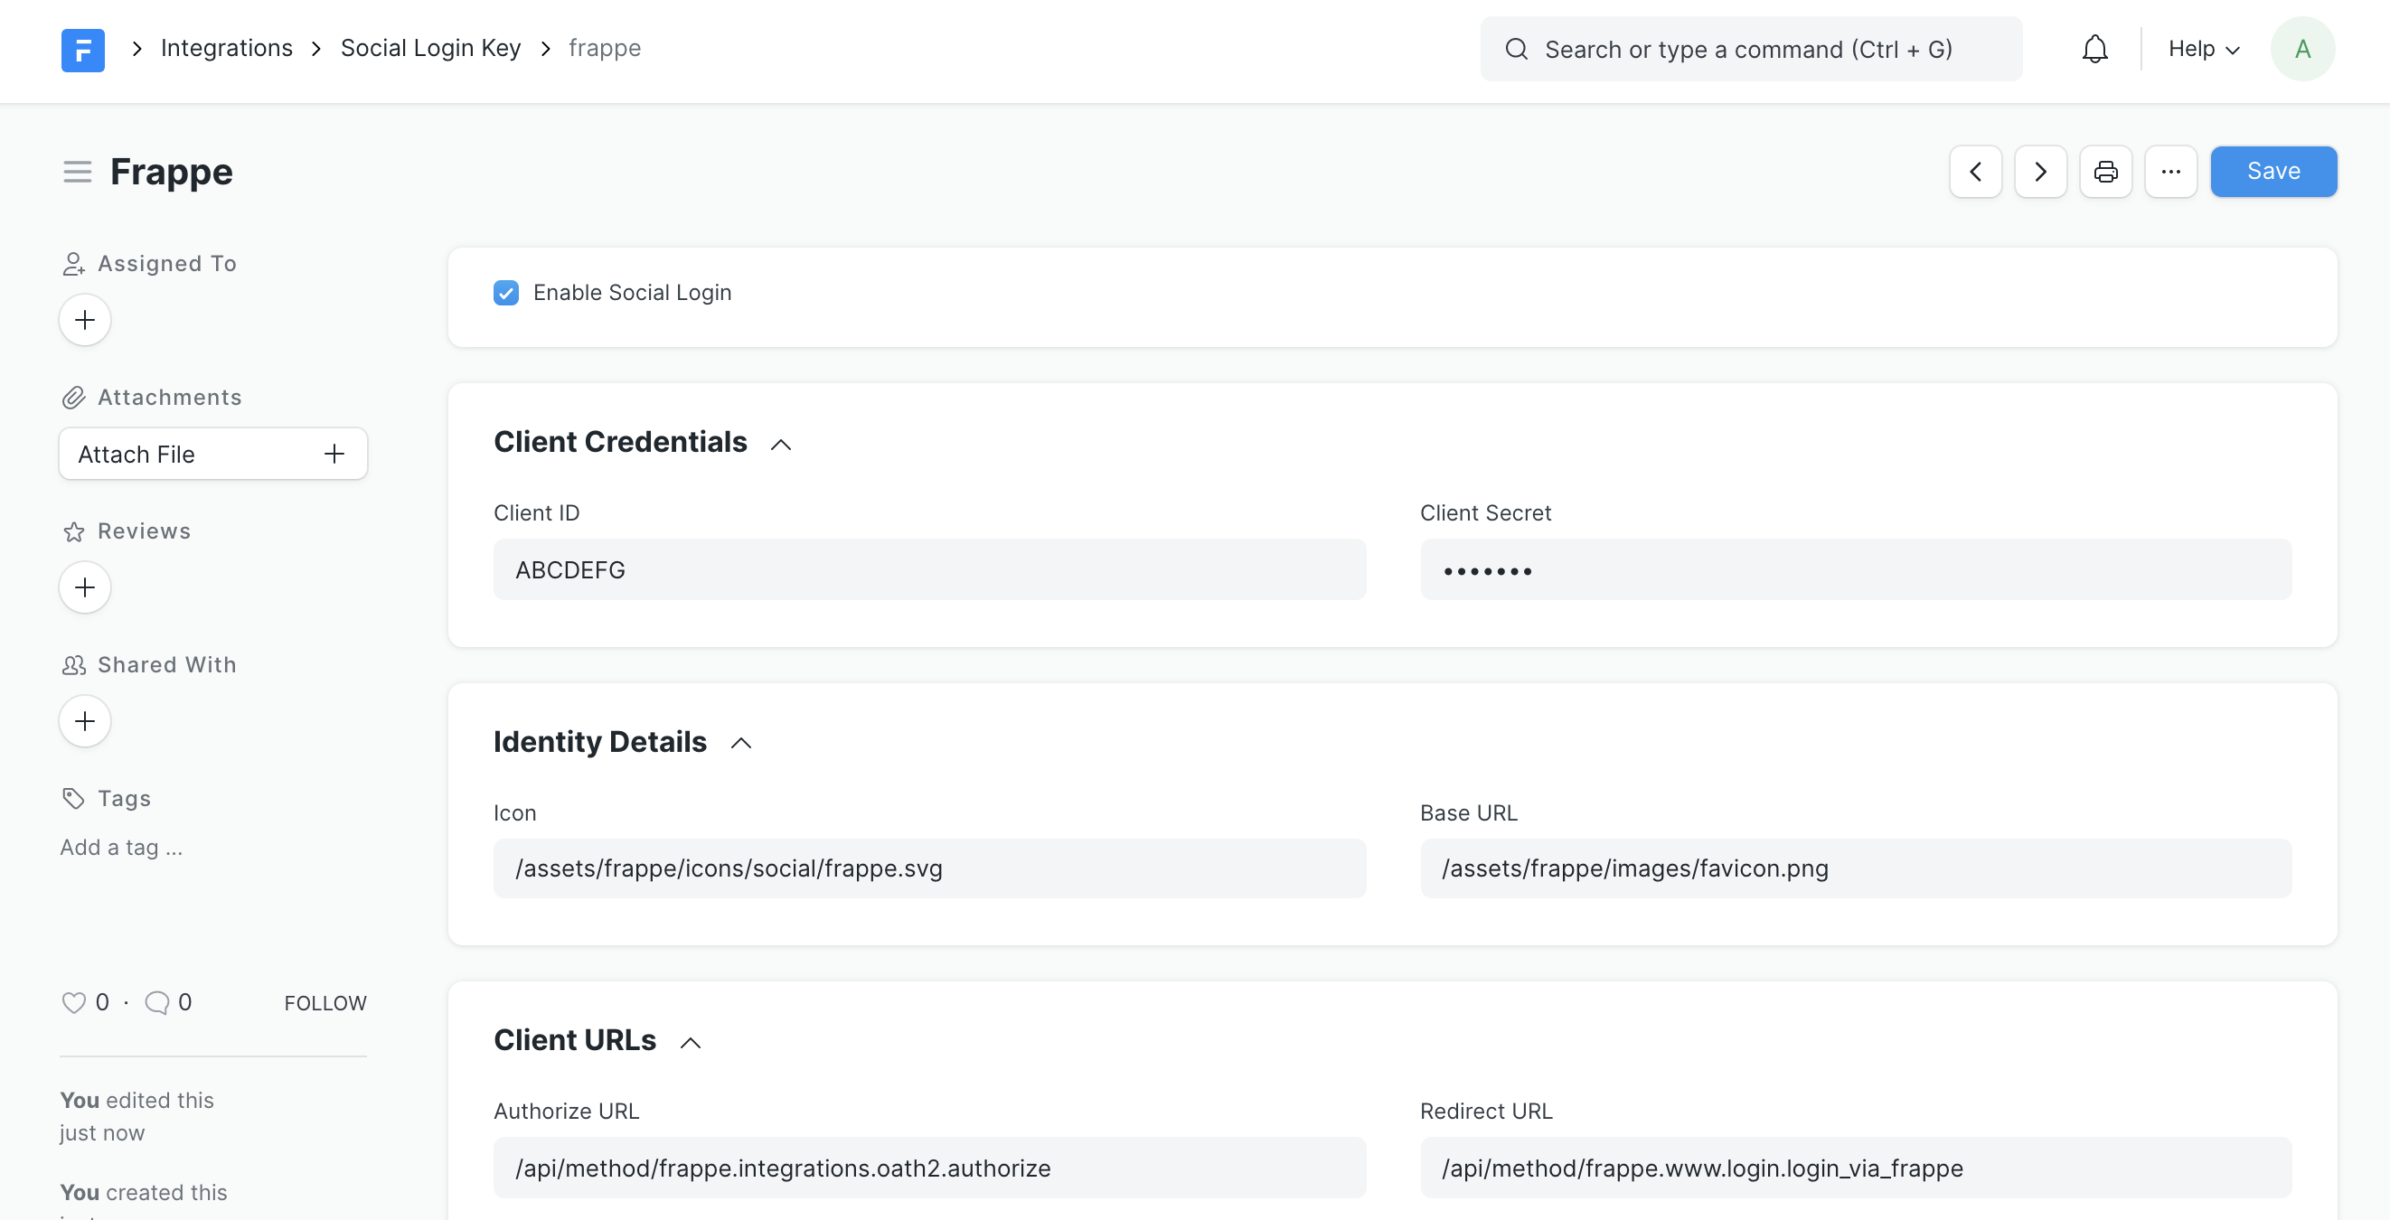Go to next document arrow
Viewport: 2390px width, 1220px height.
point(2040,172)
